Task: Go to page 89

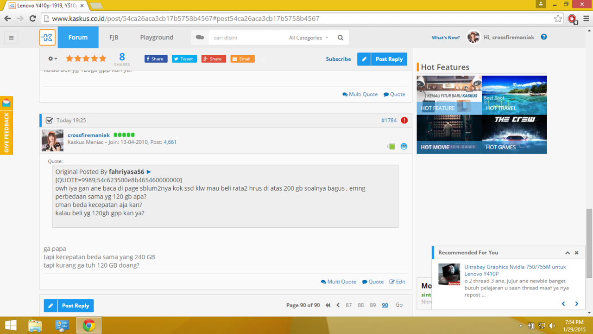Action: pos(372,305)
